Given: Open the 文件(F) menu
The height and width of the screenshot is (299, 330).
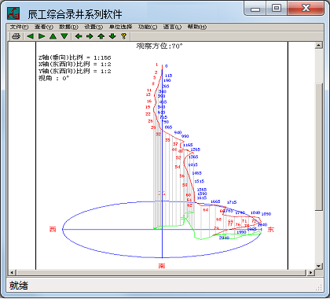Looking at the screenshot, I should 19,27.
